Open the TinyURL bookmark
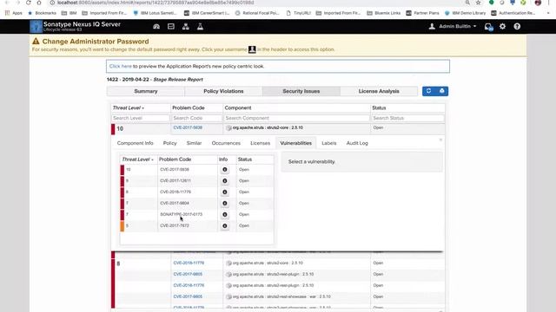Viewport: 556px width, 312px height. click(x=298, y=13)
